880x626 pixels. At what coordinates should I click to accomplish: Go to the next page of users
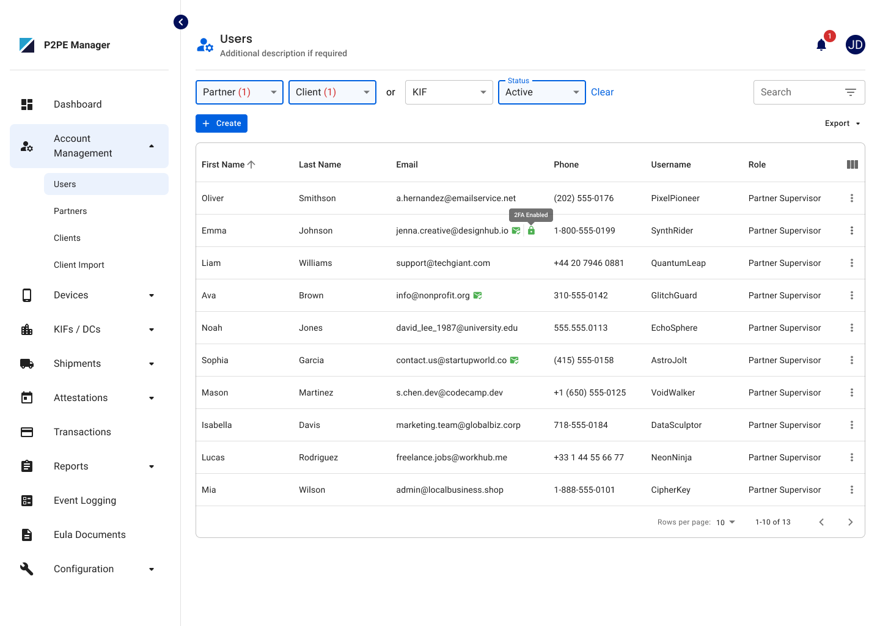point(851,522)
